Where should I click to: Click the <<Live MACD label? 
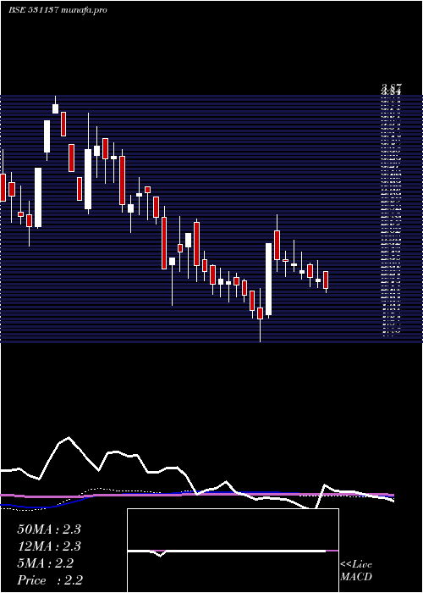tap(356, 571)
